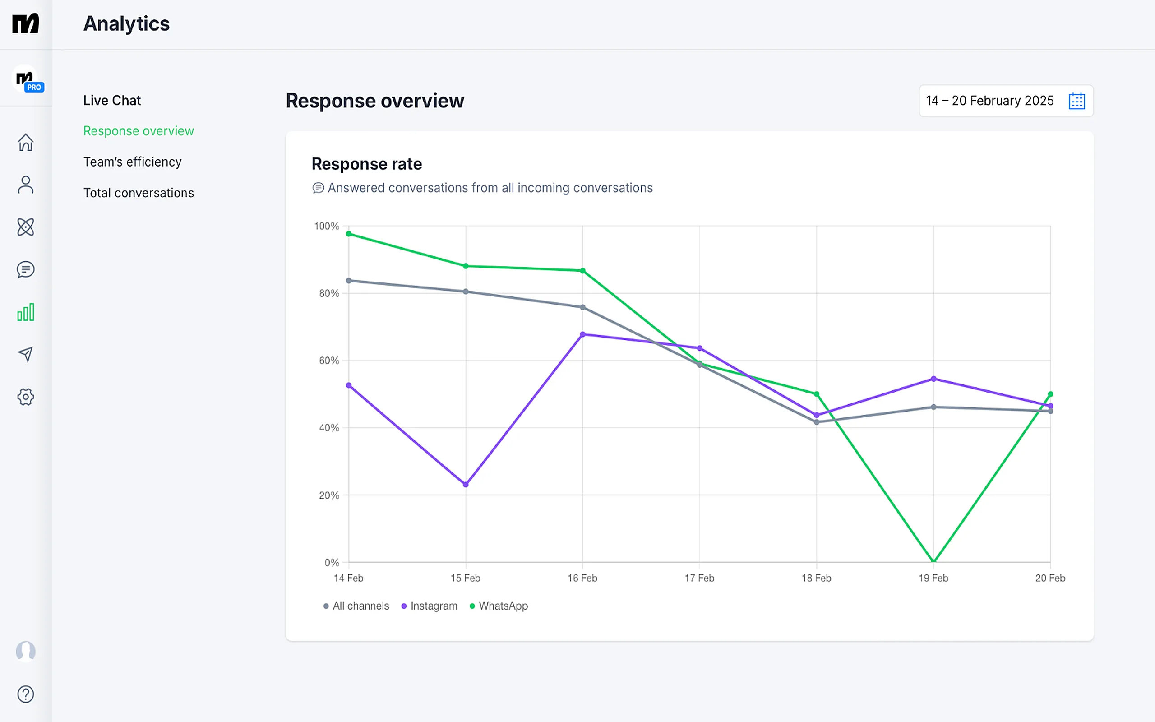The height and width of the screenshot is (722, 1155).
Task: Open the 14 – 20 February 2025 date range
Action: [1006, 101]
